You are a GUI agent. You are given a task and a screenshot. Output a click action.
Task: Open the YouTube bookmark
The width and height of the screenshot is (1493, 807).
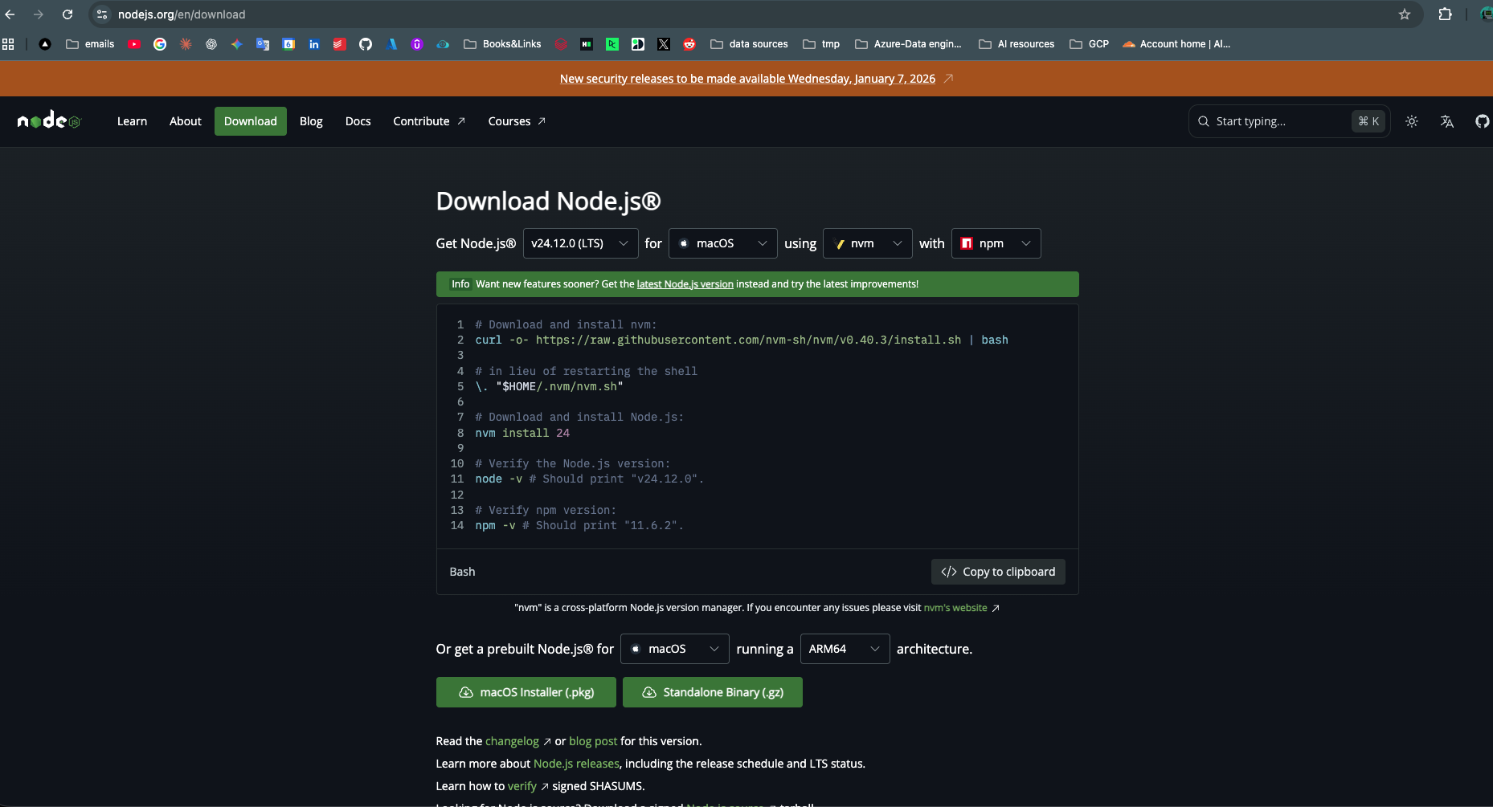pos(134,44)
